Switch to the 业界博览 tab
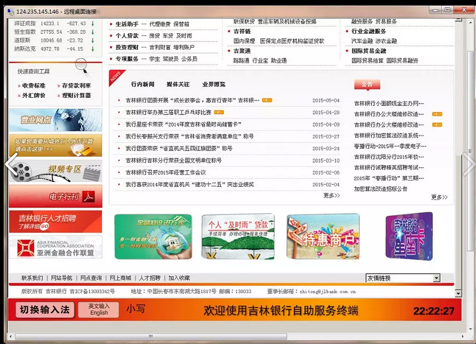This screenshot has height=344, width=476. point(214,84)
